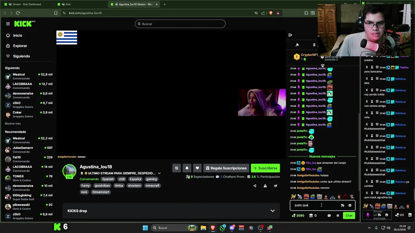The image size is (415, 233).
Task: Show more followed channels with Mostrar más
Action: coord(13,124)
